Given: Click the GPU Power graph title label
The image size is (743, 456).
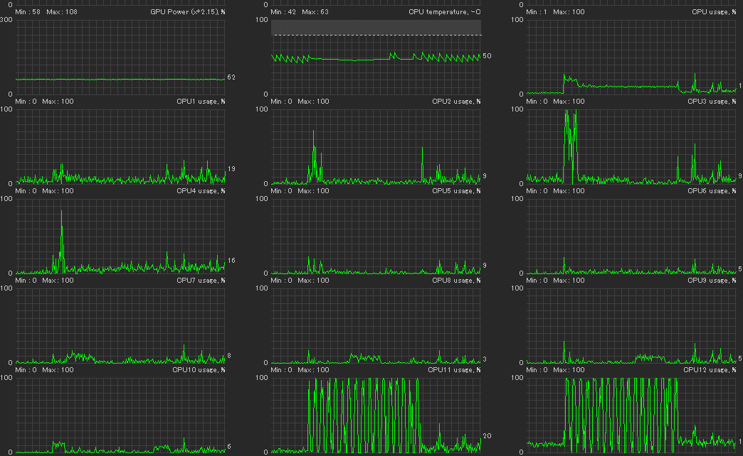Looking at the screenshot, I should pyautogui.click(x=188, y=12).
